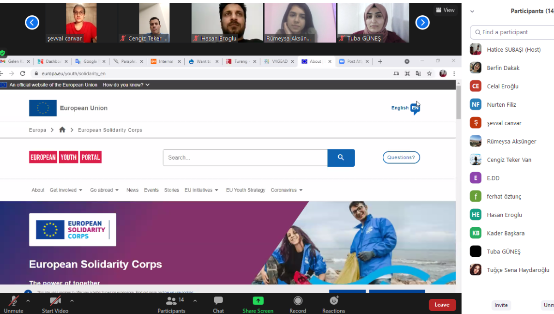Screen dimensions: 554x314
Task: Close the Paraphrase browser tab
Action: point(141,61)
